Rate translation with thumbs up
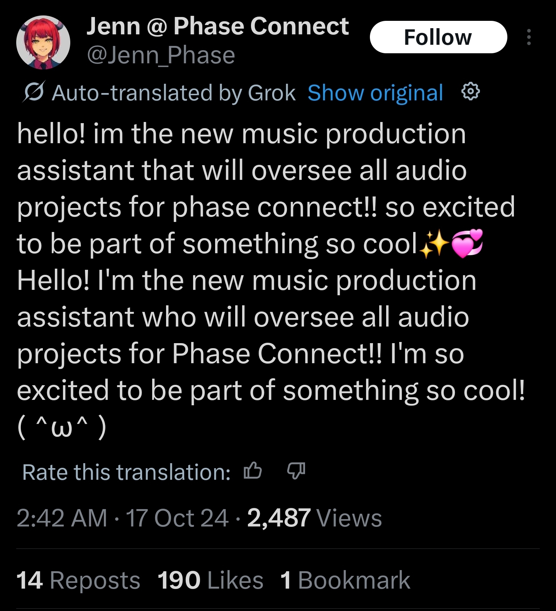Screen dimensions: 556x611 [253, 471]
